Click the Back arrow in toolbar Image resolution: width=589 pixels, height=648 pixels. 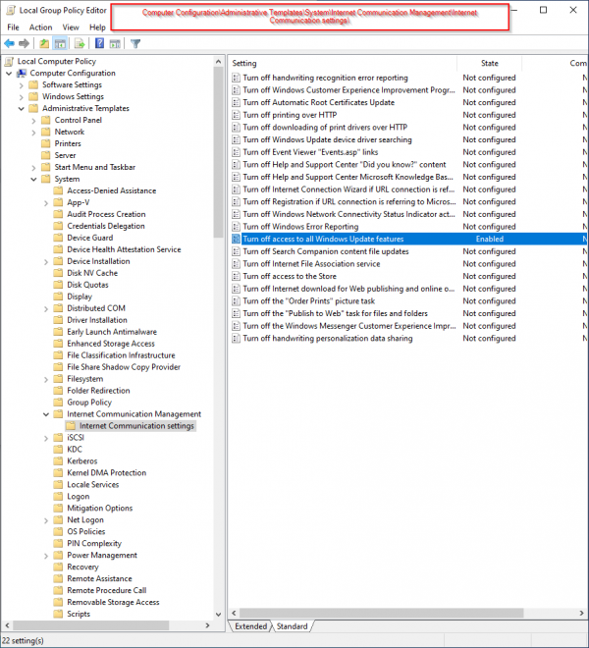click(10, 43)
